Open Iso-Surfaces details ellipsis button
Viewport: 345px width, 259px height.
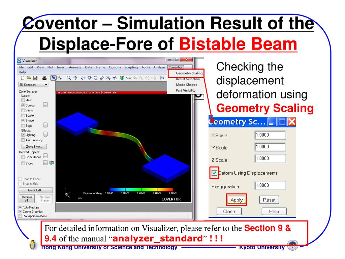coord(45,156)
